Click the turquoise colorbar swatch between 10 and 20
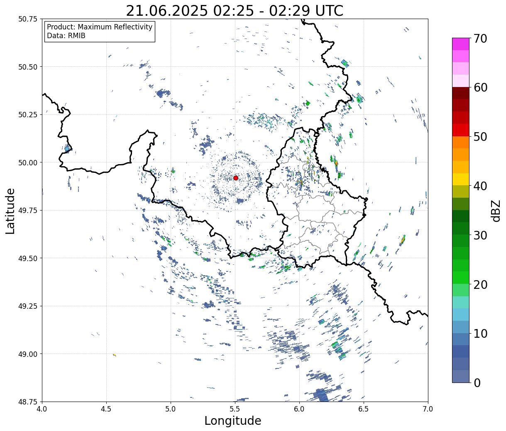 pos(461,303)
